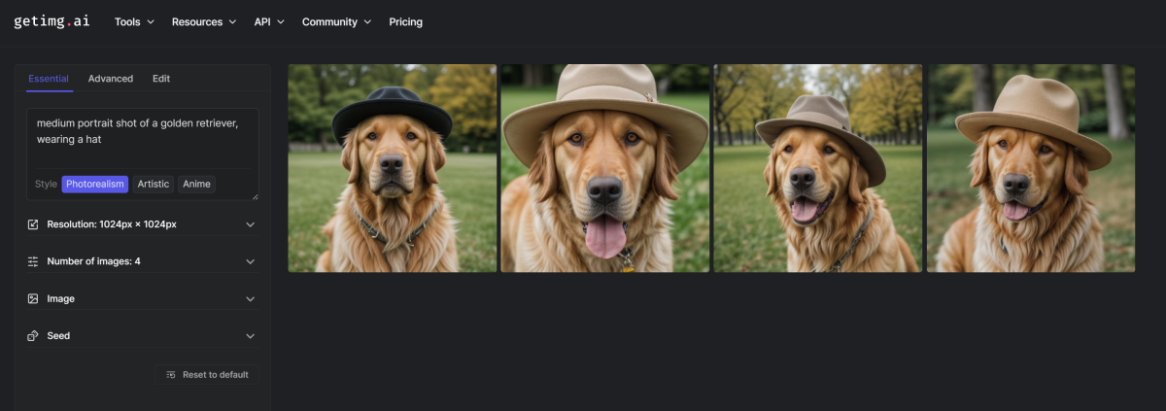
Task: Click the Reset to default icon
Action: tap(171, 374)
